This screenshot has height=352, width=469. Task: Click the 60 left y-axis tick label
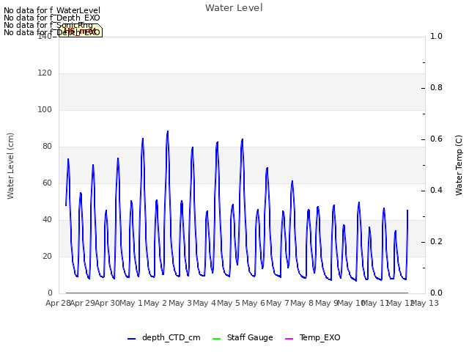47,183
